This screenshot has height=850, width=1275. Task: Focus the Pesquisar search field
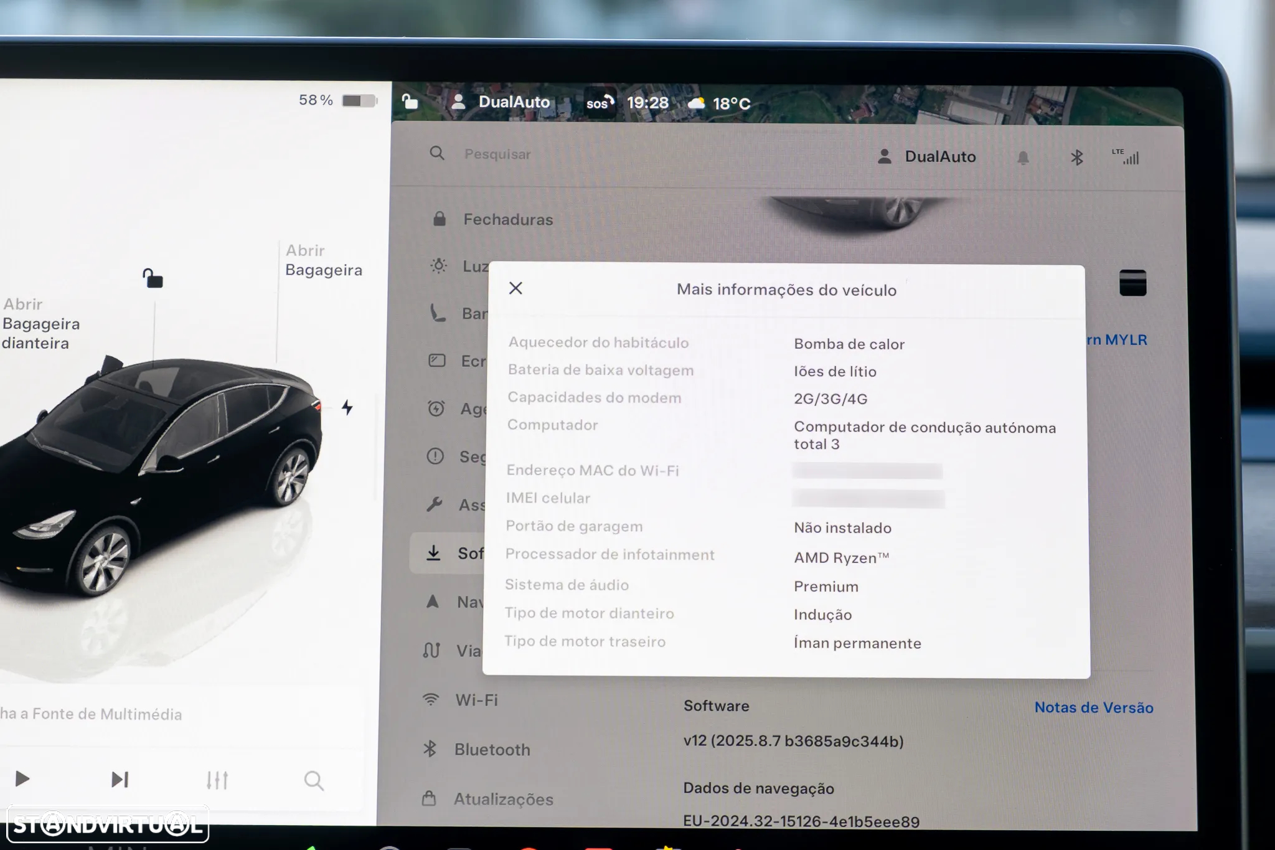pyautogui.click(x=497, y=154)
